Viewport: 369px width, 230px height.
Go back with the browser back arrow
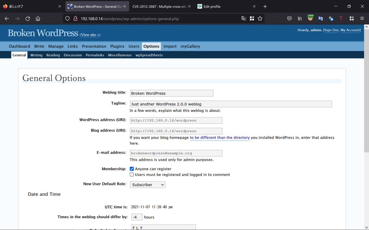pos(7,19)
